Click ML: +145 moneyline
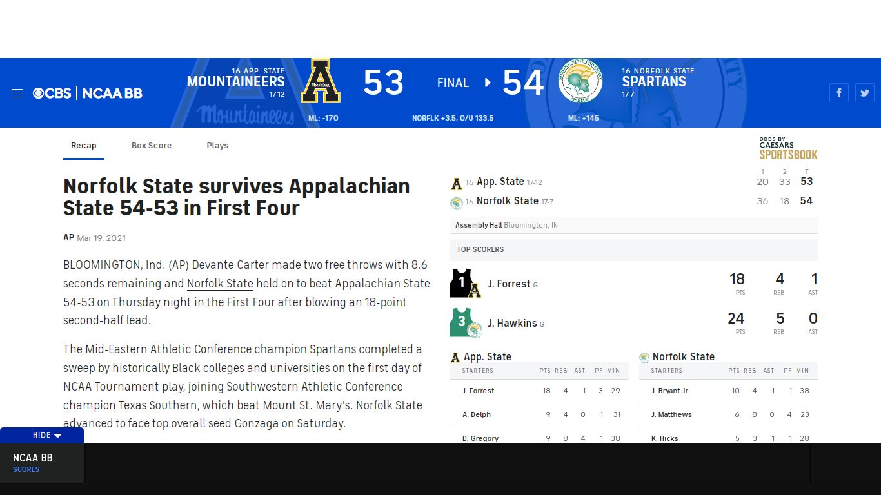Viewport: 881px width, 495px height. click(x=583, y=118)
